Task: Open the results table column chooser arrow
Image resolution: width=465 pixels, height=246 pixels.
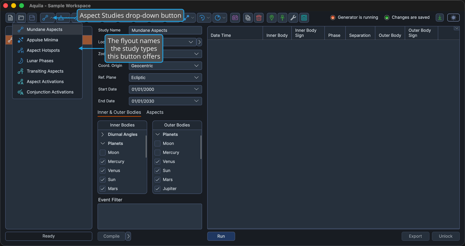Action: tap(457, 28)
